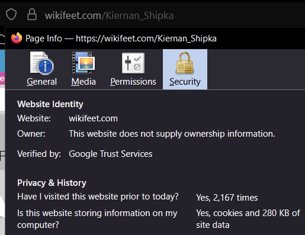Click the Page Info window title text

[x=121, y=38]
